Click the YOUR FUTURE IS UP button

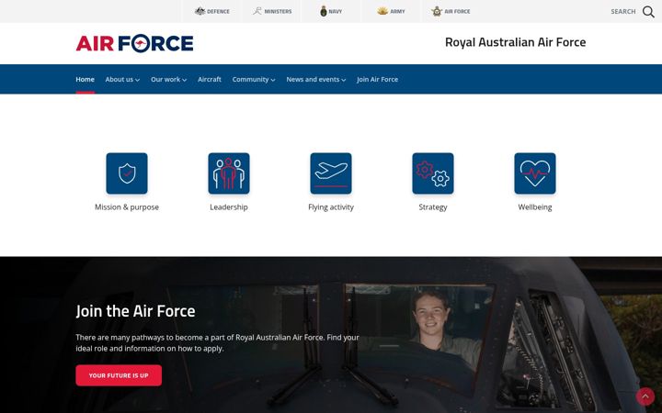tap(119, 375)
